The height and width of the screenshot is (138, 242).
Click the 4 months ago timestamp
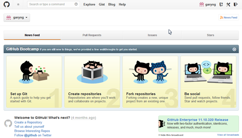tap(84, 118)
